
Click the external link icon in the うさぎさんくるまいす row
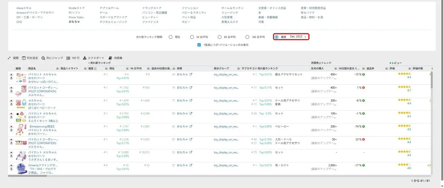(x=191, y=152)
